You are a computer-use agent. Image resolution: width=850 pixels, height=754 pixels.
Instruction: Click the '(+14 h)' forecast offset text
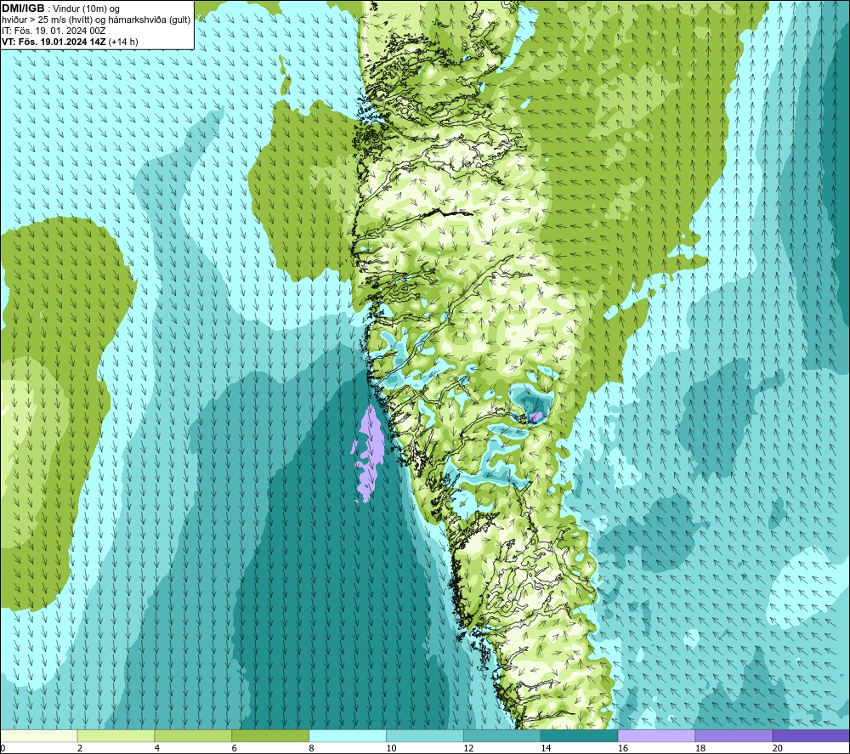pos(123,42)
